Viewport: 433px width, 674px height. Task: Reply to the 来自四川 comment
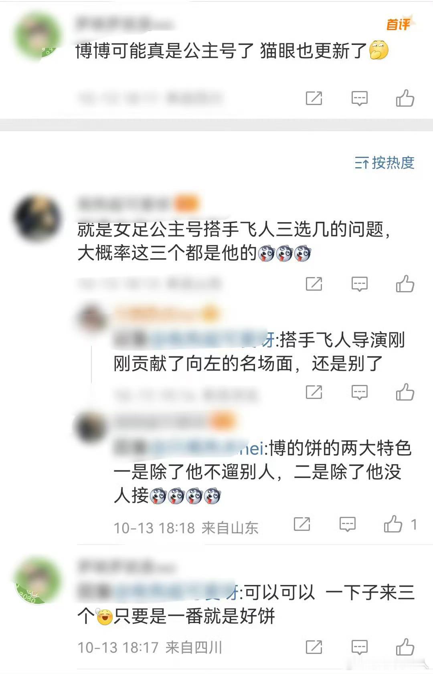pyautogui.click(x=359, y=647)
